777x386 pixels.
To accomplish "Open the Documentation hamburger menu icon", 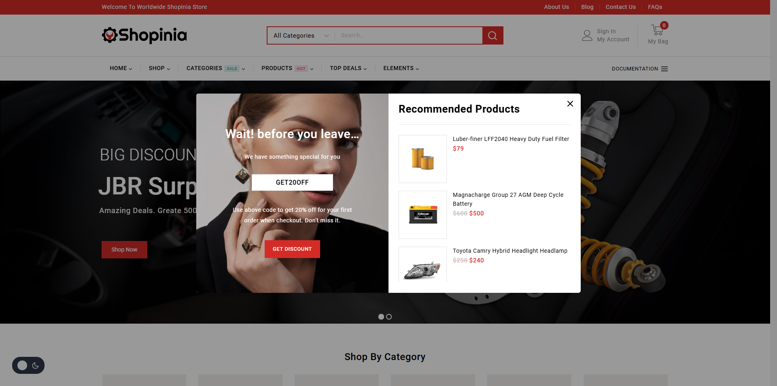I will (x=664, y=69).
